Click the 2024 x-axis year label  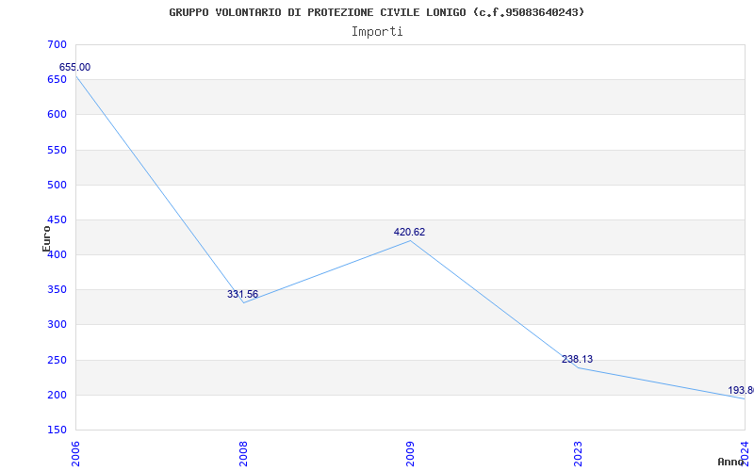coord(745,454)
